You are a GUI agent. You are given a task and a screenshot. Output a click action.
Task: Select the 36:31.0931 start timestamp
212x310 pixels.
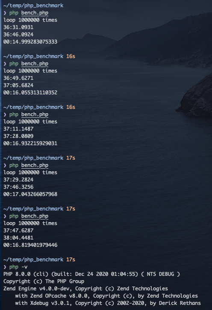(x=18, y=27)
